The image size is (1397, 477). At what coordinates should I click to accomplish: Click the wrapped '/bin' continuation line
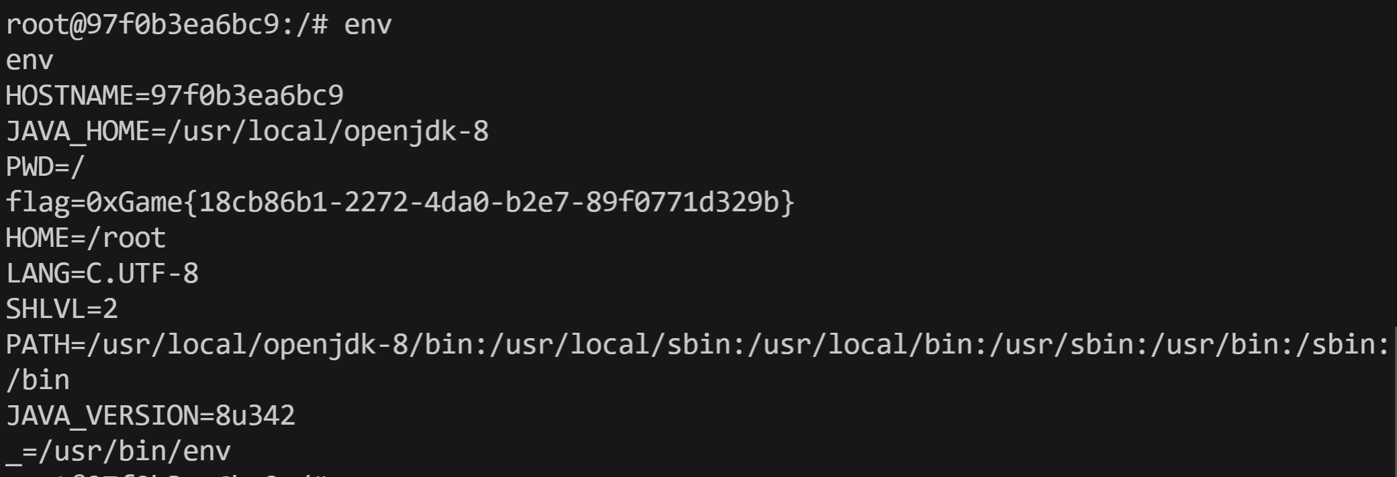38,380
